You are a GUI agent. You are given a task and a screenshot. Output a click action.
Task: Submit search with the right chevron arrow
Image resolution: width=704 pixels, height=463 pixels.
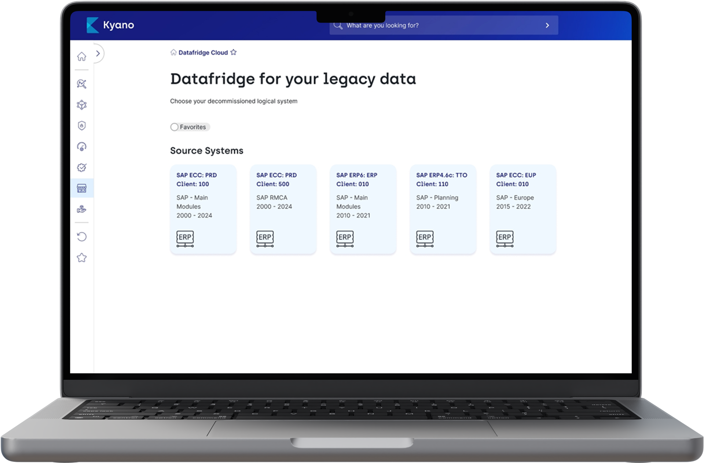point(547,25)
